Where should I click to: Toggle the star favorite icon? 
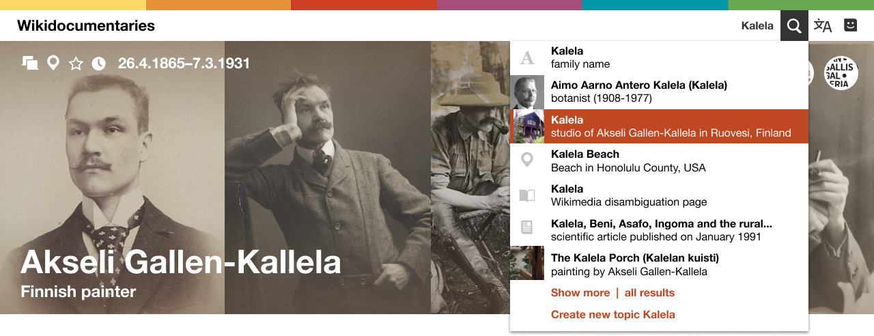point(76,64)
